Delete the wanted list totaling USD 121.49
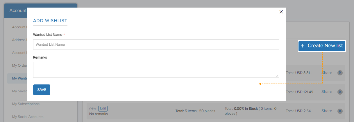The width and height of the screenshot is (354, 122). 340,92
